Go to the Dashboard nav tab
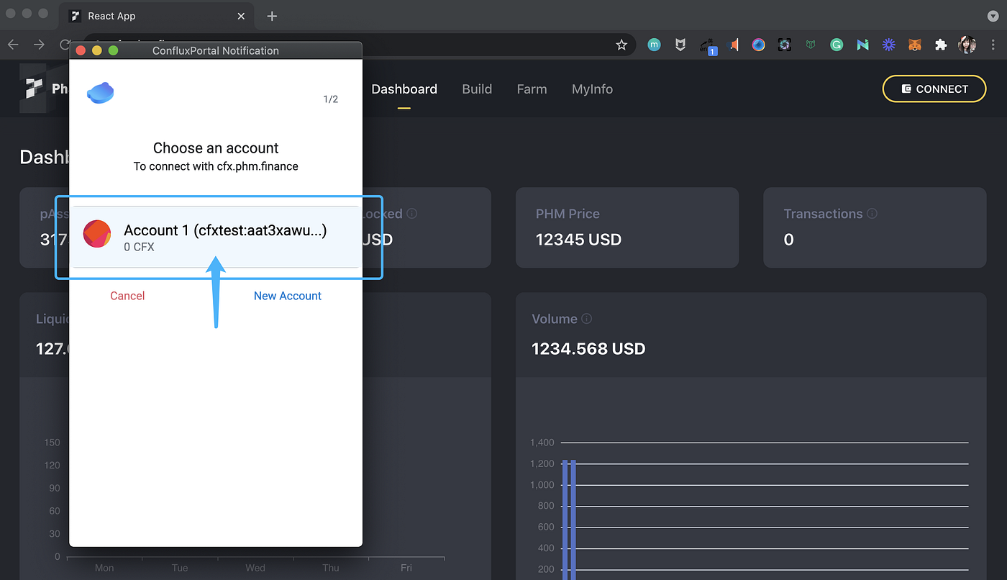Screen dimensions: 1007x580 pyautogui.click(x=404, y=89)
